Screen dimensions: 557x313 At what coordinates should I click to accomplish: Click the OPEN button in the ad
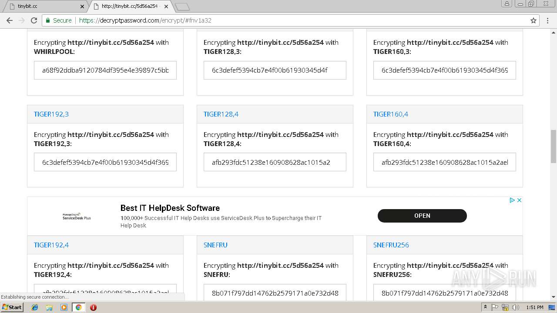pos(422,216)
